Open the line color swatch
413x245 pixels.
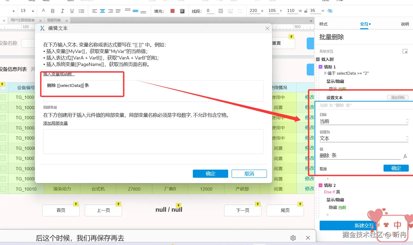coord(221,11)
